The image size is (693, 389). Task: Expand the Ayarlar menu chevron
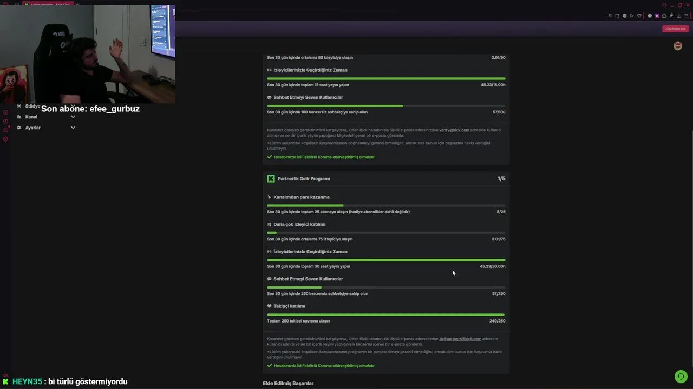click(x=73, y=128)
